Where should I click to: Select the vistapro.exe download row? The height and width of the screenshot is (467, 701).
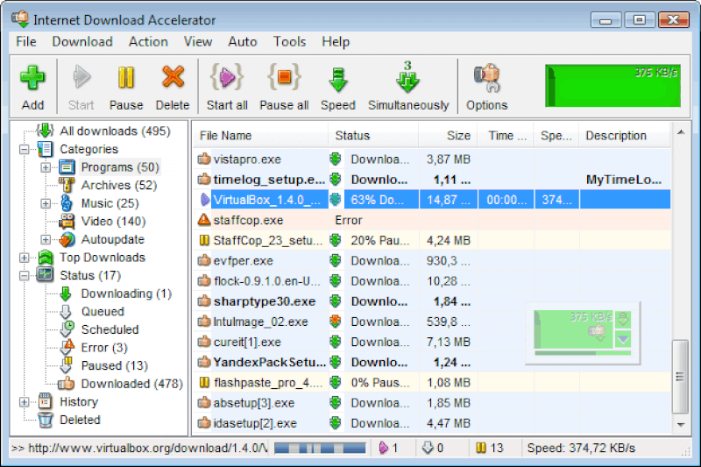tap(432, 159)
